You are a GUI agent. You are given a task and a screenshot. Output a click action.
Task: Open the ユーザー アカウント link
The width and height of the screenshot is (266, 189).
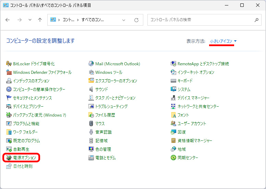coord(192,124)
